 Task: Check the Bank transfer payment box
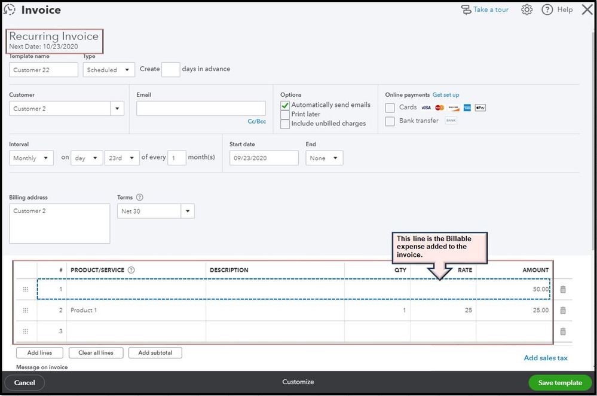(390, 121)
